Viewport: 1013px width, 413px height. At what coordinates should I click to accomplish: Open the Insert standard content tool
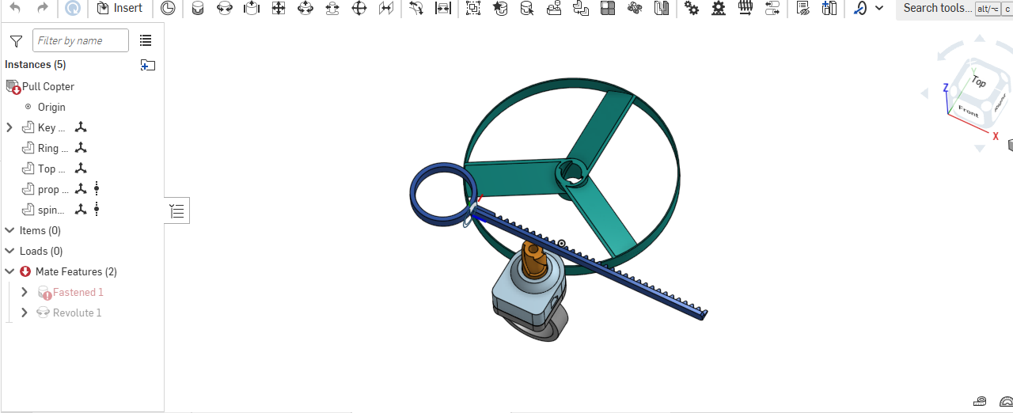point(829,8)
